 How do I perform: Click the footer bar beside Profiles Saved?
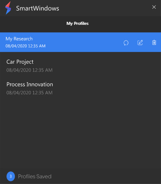[106, 176]
